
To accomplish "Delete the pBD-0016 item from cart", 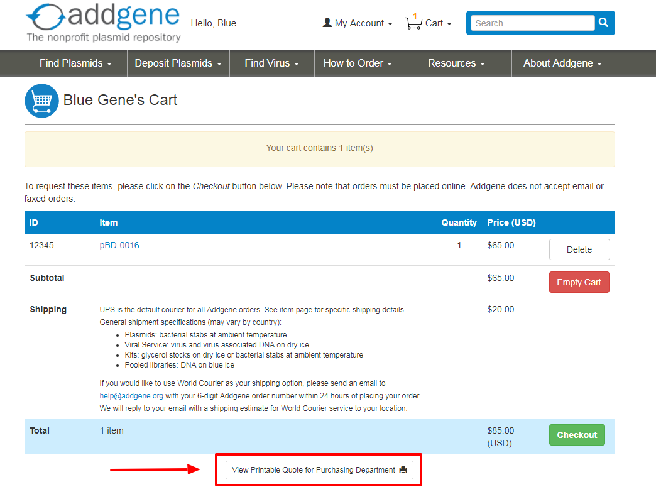I will [579, 249].
